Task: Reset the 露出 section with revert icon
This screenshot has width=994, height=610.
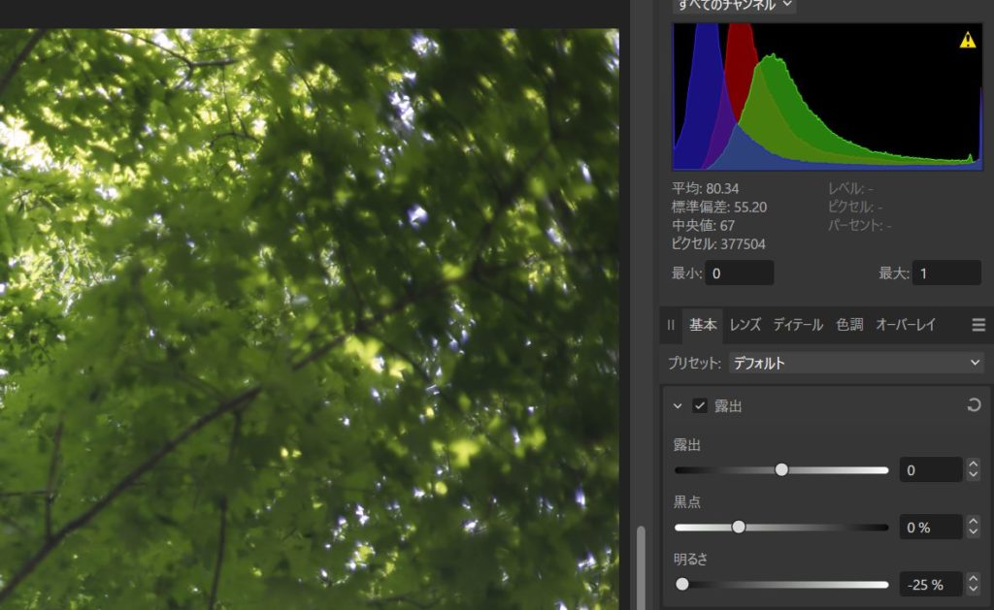Action: (975, 404)
